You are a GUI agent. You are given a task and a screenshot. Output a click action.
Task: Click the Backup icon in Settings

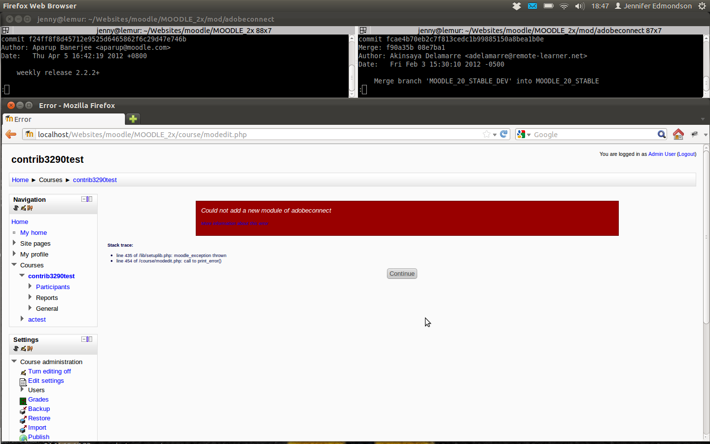click(x=23, y=409)
